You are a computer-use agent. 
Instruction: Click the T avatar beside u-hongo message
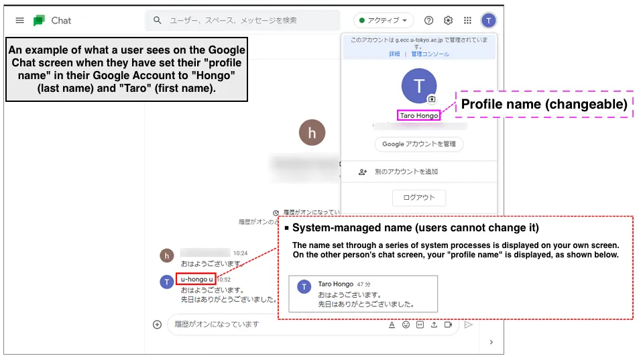pos(166,282)
